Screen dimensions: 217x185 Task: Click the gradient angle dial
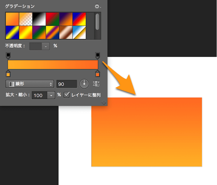point(84,84)
